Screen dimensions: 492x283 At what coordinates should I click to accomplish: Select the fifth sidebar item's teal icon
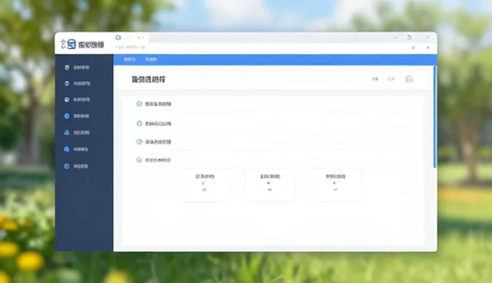tap(67, 132)
